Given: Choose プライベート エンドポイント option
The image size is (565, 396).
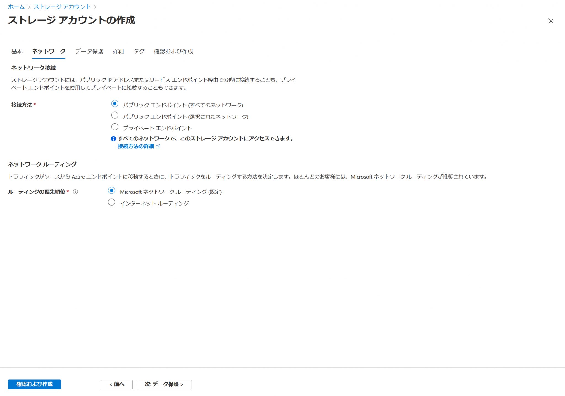Looking at the screenshot, I should pyautogui.click(x=115, y=127).
